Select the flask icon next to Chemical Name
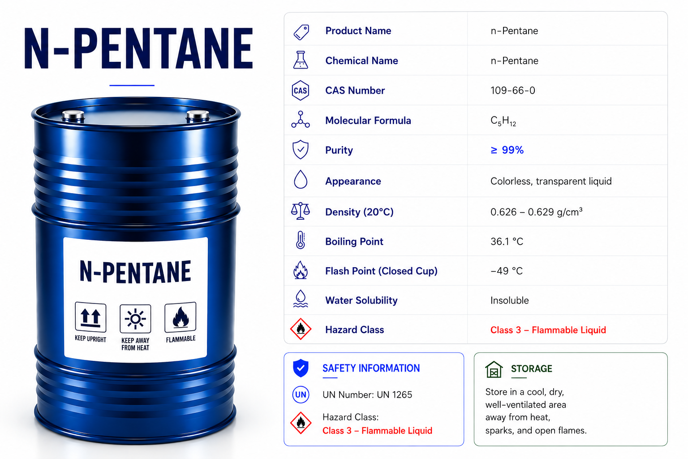Screen dimensions: 688x459 coord(301,60)
